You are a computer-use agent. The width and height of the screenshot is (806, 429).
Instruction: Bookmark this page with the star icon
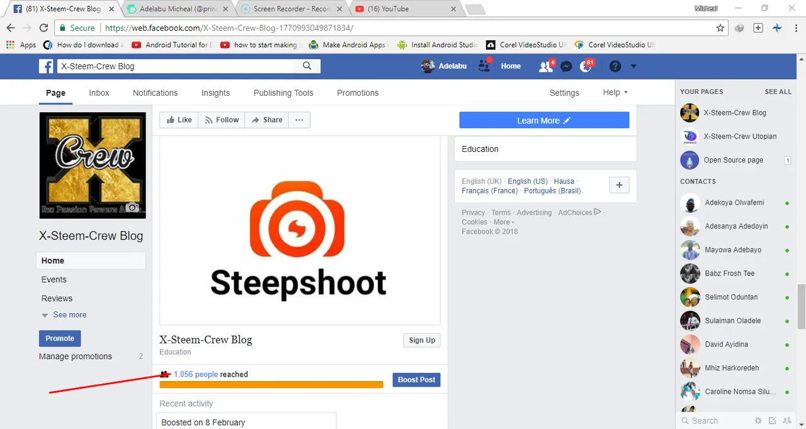coord(720,28)
